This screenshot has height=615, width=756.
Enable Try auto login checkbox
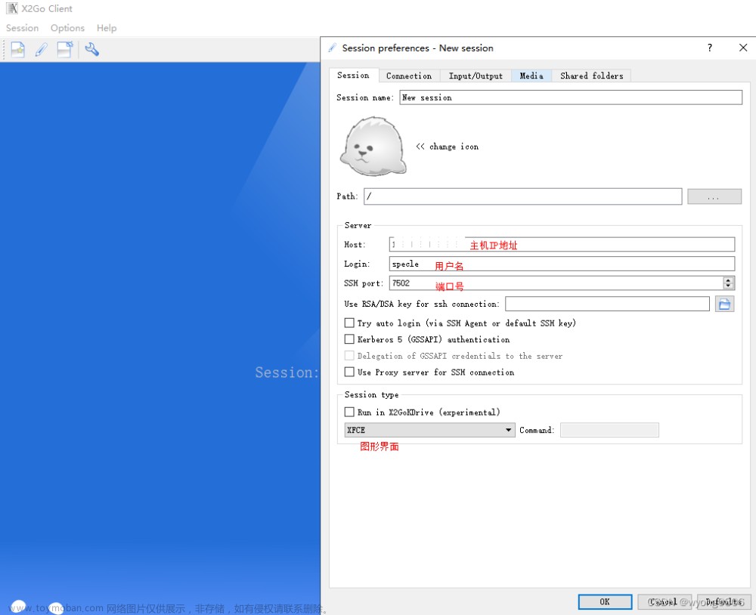coord(349,323)
